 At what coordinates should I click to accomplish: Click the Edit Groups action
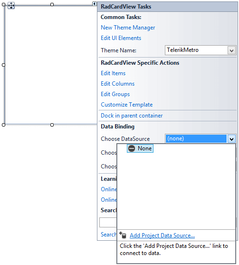(115, 94)
